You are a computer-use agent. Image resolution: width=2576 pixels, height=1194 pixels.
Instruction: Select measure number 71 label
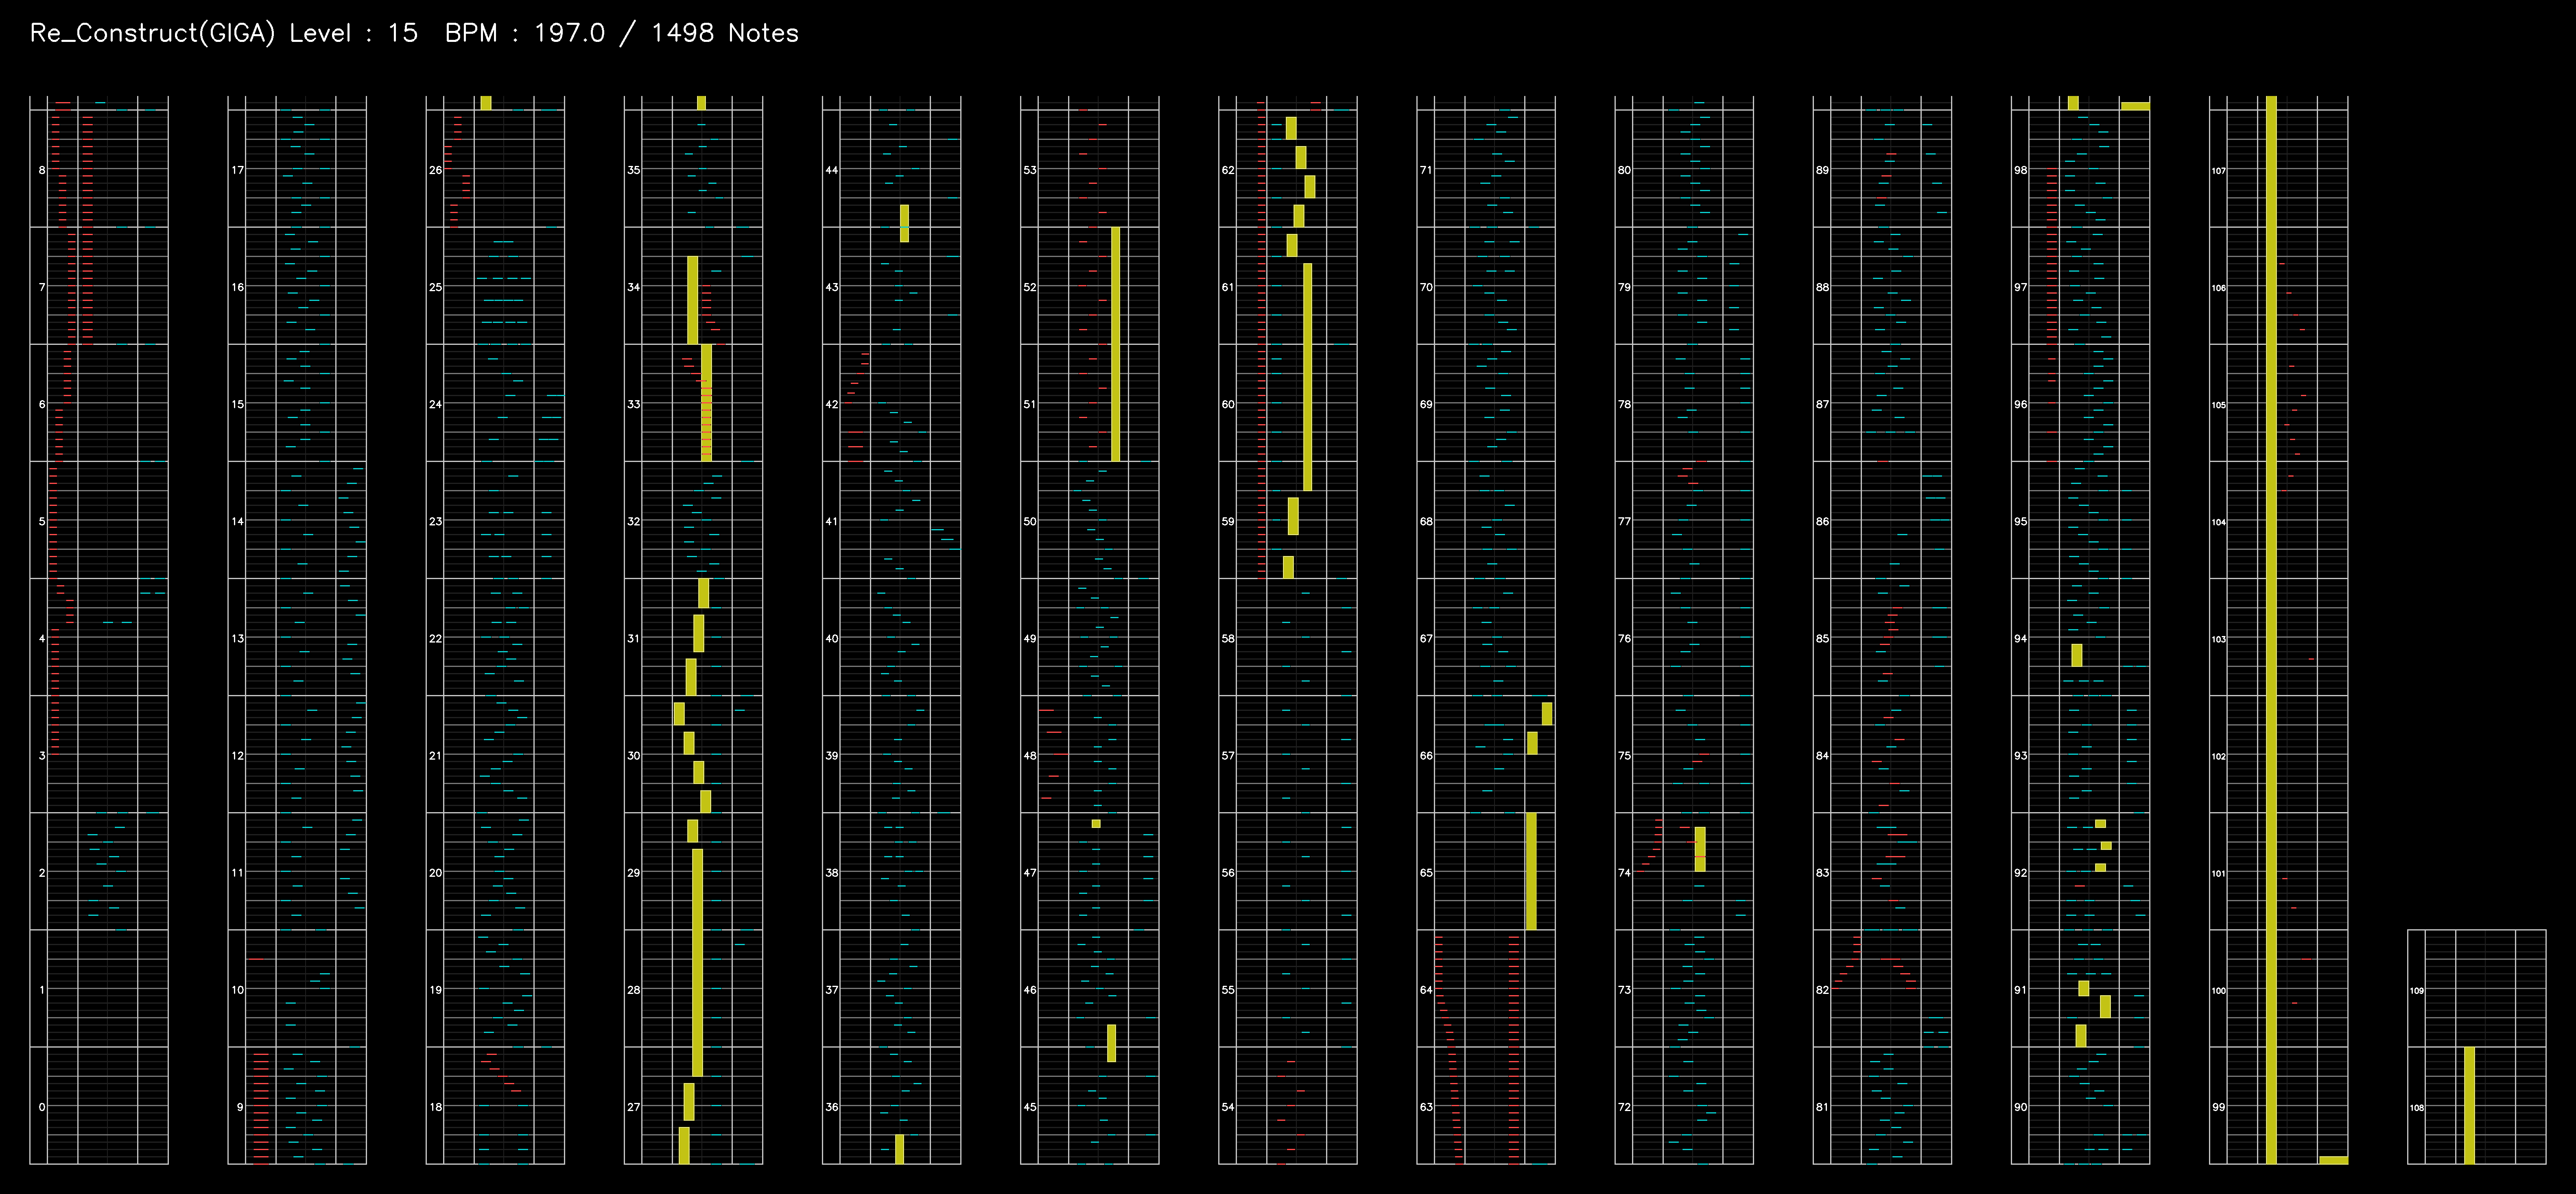[x=1426, y=170]
